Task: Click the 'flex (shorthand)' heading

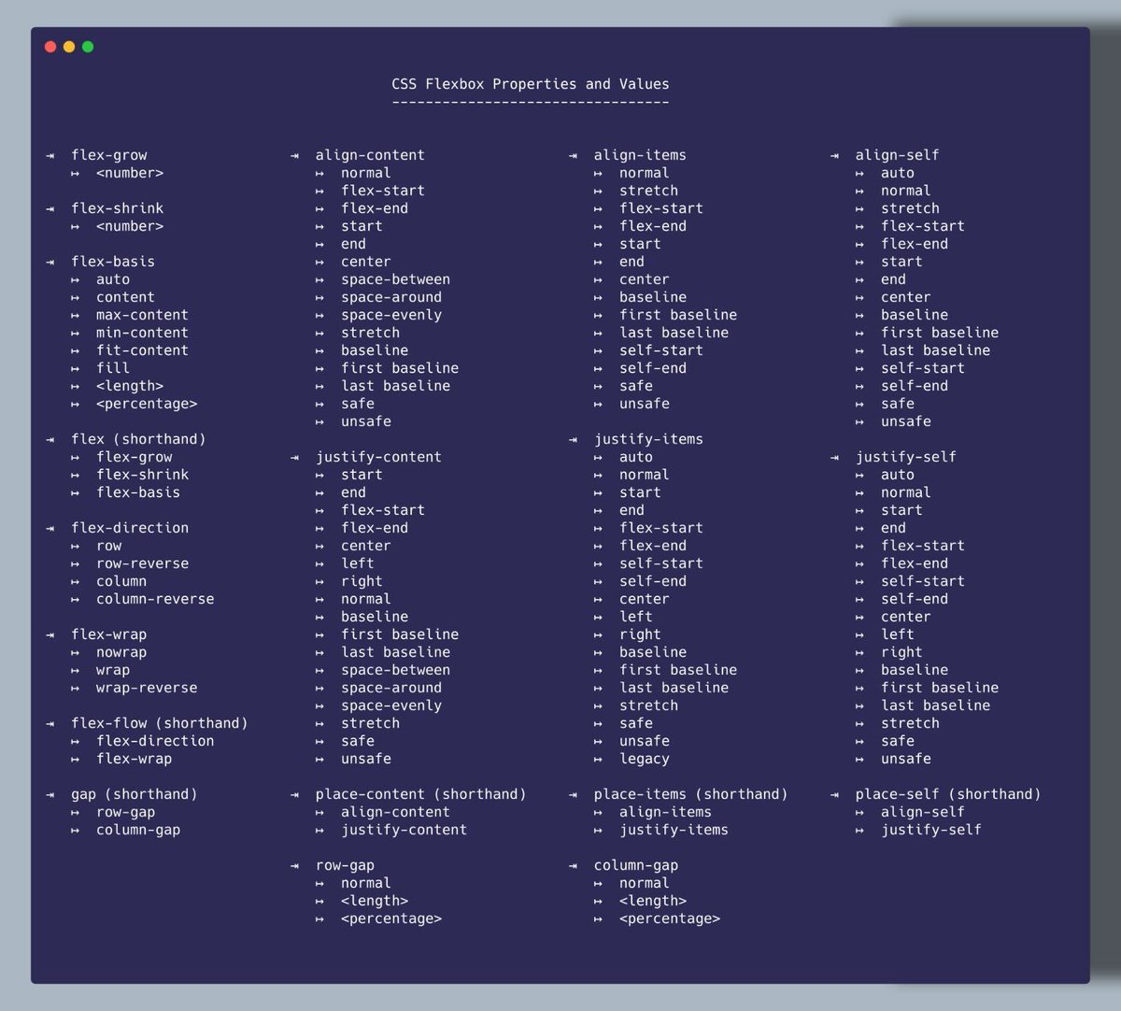Action: pyautogui.click(x=138, y=439)
